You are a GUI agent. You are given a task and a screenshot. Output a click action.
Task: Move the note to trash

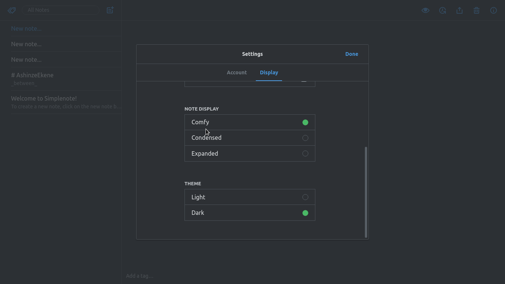[x=476, y=10]
